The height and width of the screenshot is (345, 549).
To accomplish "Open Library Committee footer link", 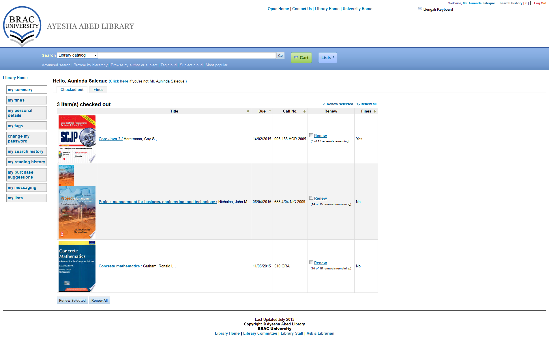I will tap(260, 333).
